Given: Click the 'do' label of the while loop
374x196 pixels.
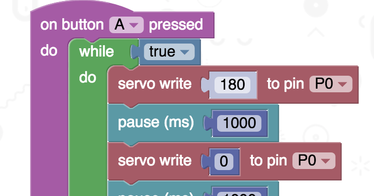Looking at the screenshot, I should (x=88, y=78).
